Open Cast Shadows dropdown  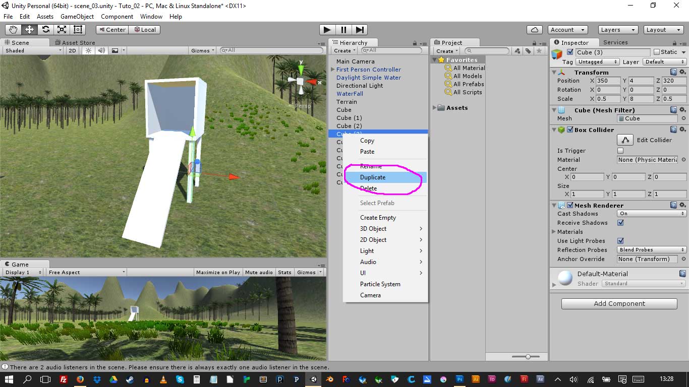(x=651, y=214)
